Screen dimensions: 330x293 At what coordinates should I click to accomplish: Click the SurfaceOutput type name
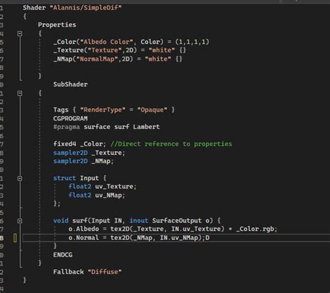pyautogui.click(x=177, y=220)
